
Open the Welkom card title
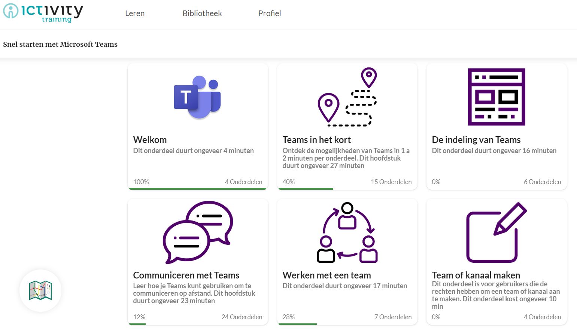(x=150, y=140)
